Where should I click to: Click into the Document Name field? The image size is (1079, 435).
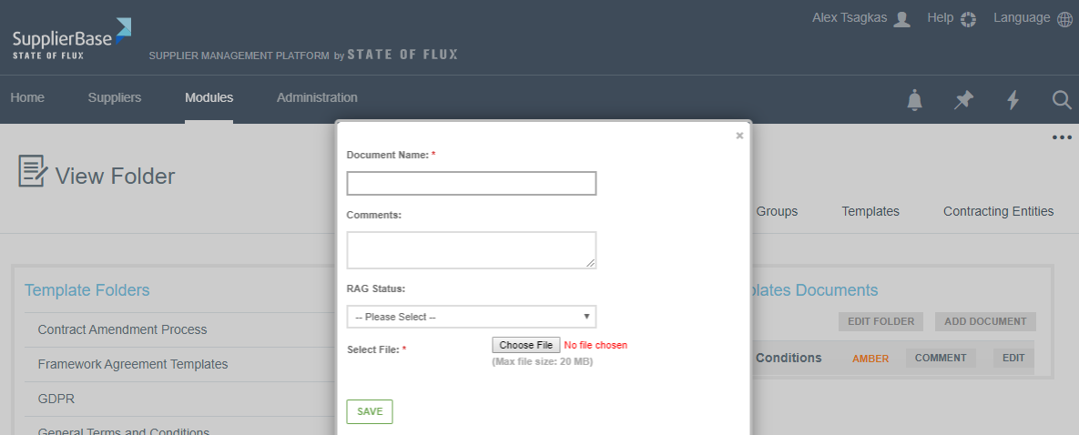click(x=471, y=184)
